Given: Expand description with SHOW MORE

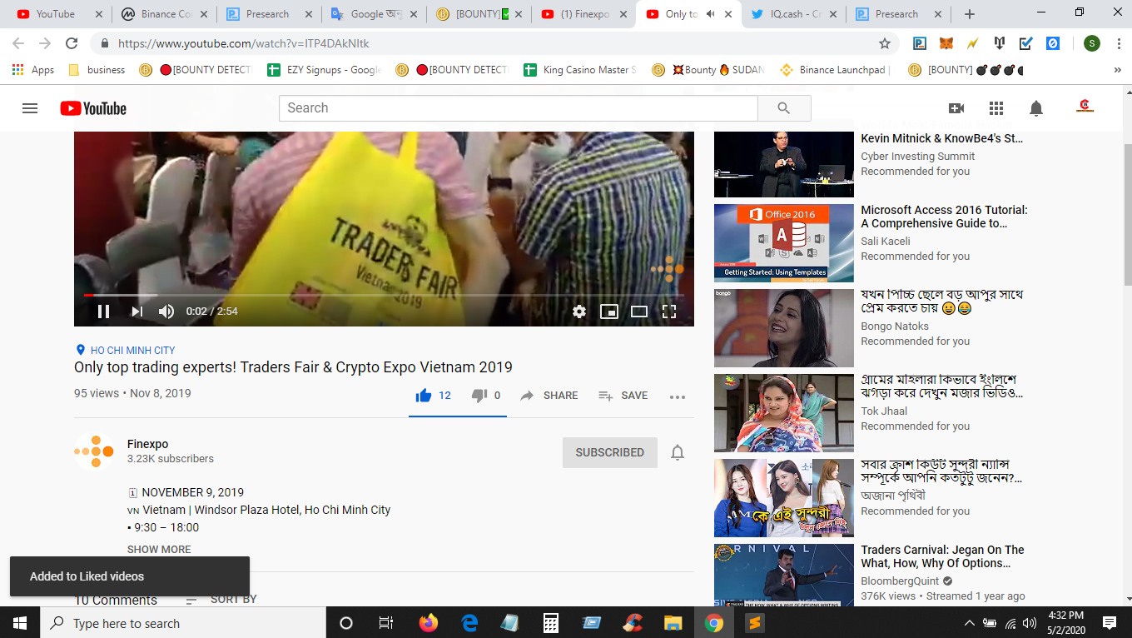Looking at the screenshot, I should (x=159, y=550).
